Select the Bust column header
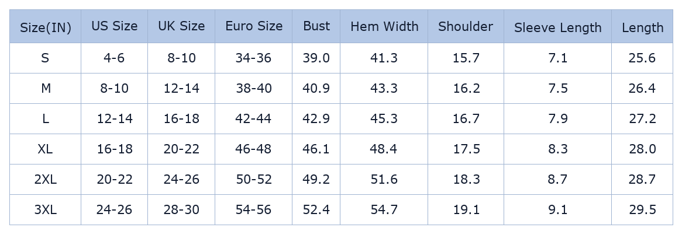 (x=316, y=26)
